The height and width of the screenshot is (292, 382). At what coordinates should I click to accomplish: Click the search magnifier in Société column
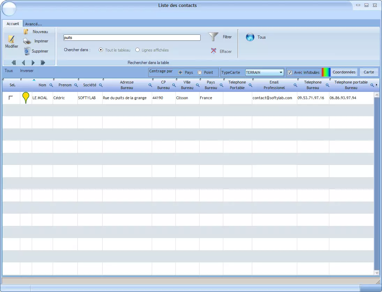pos(100,85)
